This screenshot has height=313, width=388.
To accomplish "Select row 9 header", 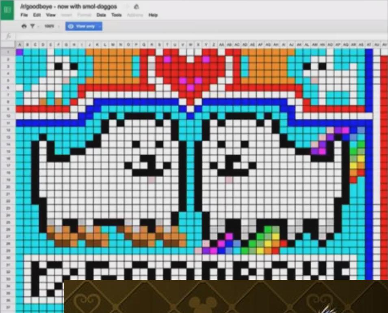I will pos(8,109).
